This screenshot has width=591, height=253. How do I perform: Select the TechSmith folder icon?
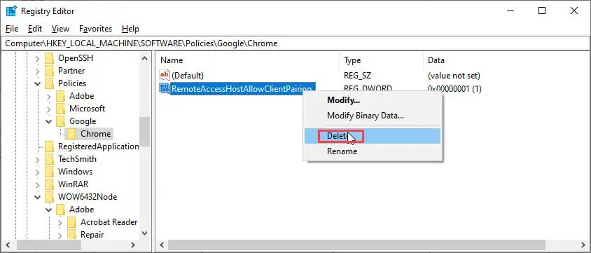click(x=50, y=159)
